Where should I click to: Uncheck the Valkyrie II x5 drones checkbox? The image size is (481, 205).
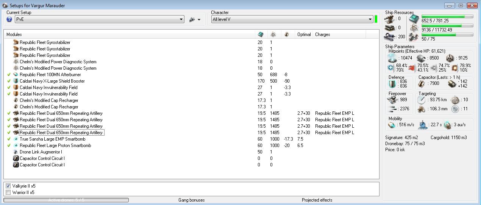pos(8,186)
